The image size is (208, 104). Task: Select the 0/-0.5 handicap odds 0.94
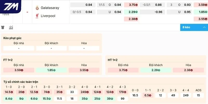[83, 12]
